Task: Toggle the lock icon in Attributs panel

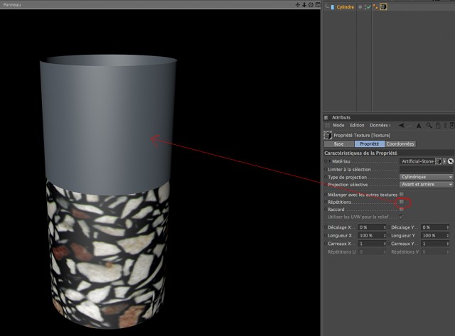Action: tap(438, 126)
